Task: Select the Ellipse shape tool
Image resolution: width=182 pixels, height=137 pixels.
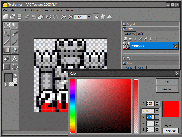Action: [x=15, y=67]
